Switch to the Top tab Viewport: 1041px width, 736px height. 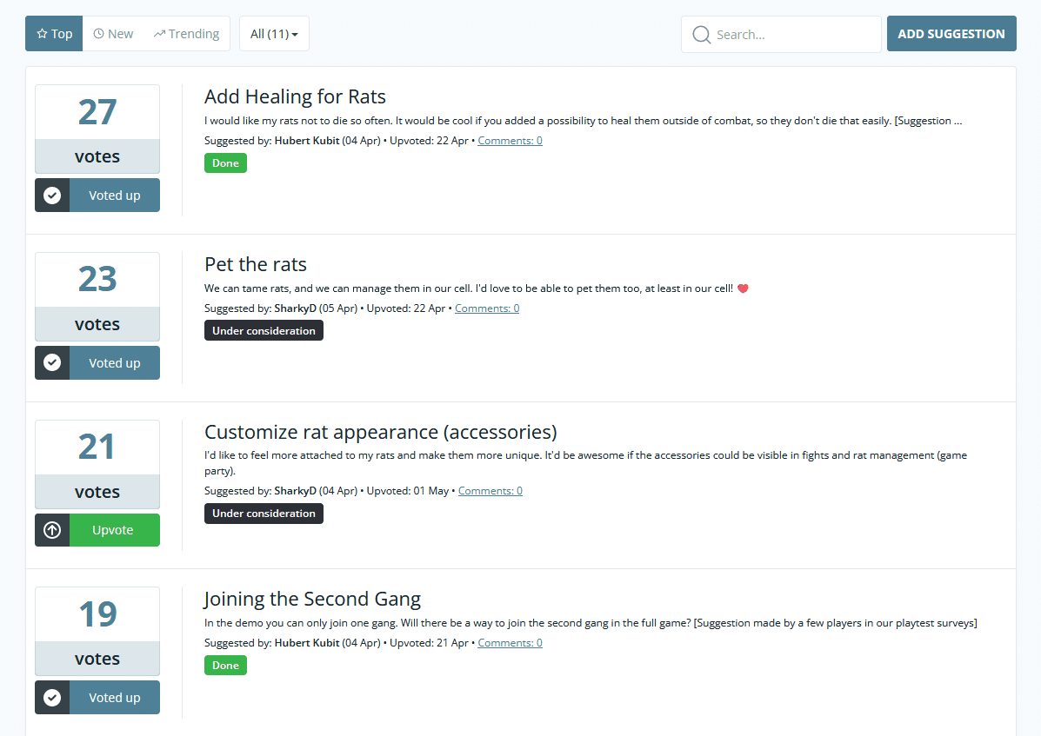pos(55,34)
